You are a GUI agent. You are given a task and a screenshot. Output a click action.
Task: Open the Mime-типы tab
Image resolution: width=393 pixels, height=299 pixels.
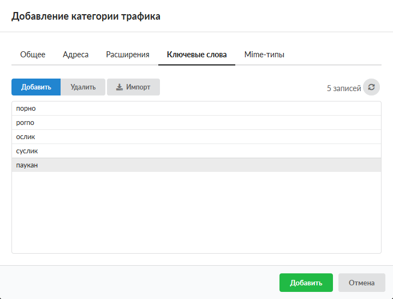(264, 55)
